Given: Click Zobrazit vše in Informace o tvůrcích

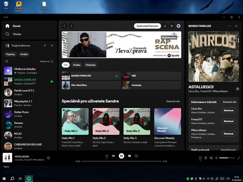Looking at the screenshot, I should point(229,102).
